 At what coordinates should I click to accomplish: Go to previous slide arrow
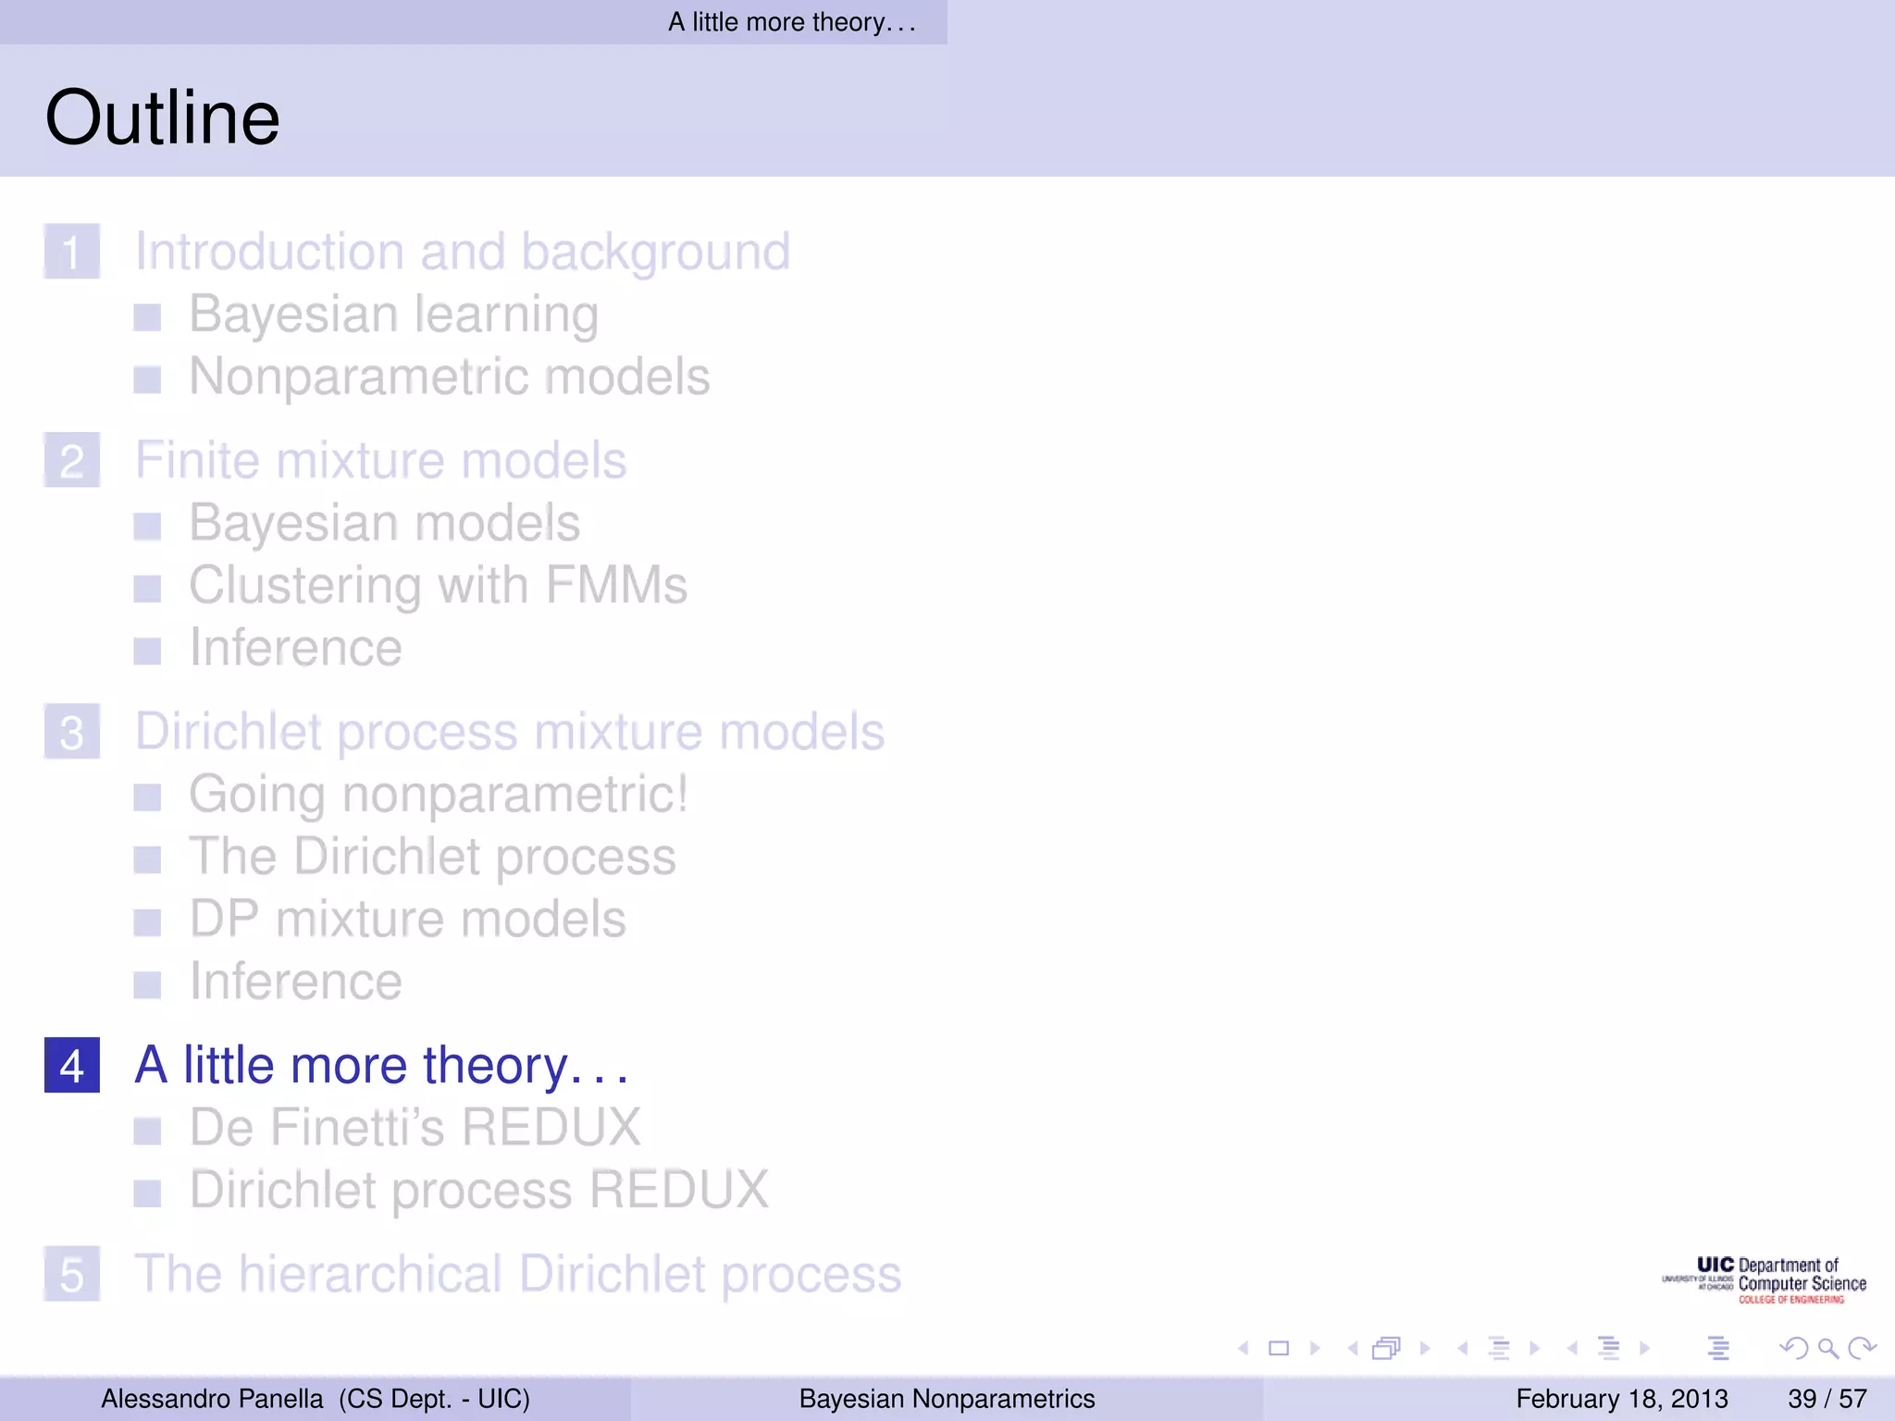(x=1244, y=1348)
